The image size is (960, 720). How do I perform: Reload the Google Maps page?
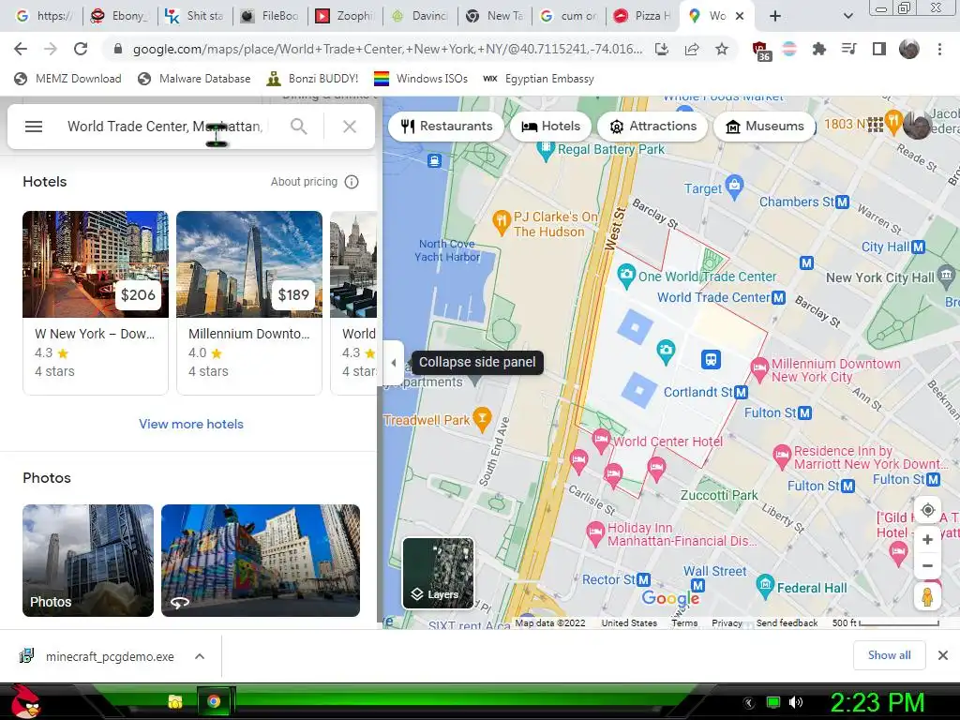[x=81, y=49]
